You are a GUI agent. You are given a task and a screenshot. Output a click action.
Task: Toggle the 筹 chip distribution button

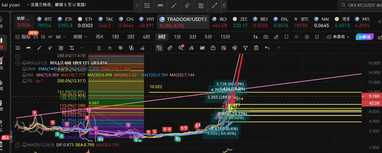pyautogui.click(x=121, y=48)
